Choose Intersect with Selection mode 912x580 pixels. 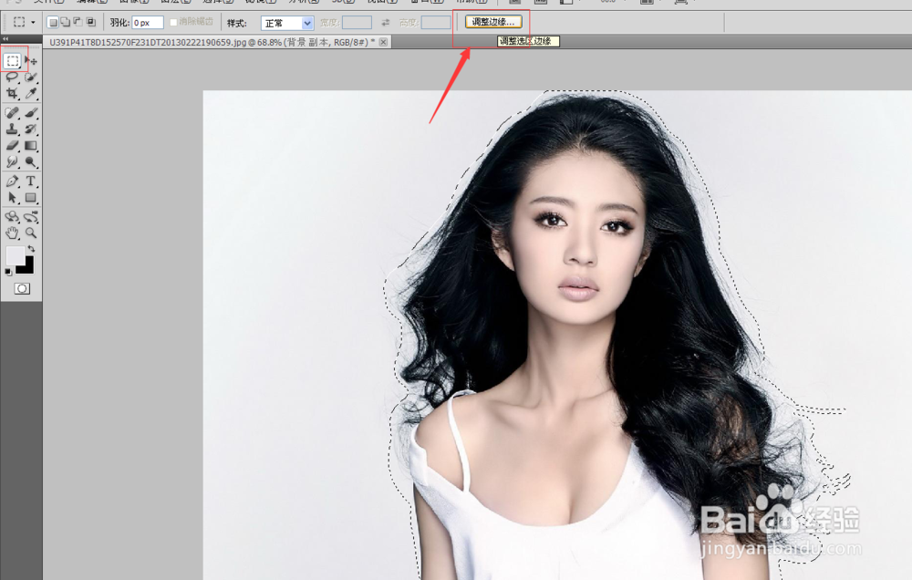click(91, 22)
